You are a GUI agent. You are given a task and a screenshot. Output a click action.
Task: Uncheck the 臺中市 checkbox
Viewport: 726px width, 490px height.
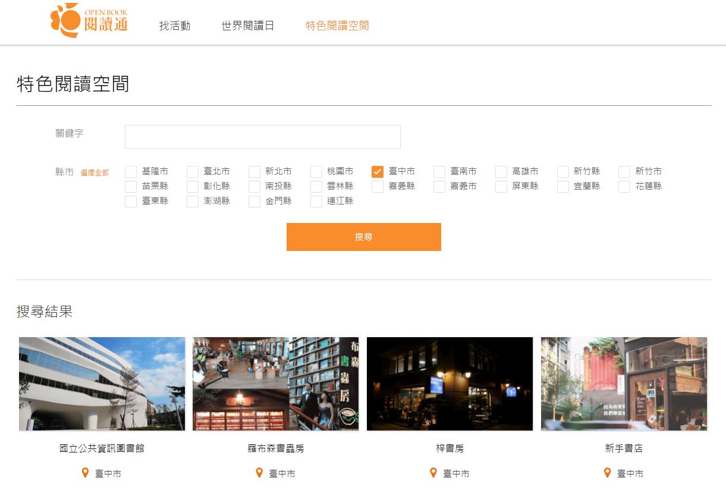[x=378, y=172]
